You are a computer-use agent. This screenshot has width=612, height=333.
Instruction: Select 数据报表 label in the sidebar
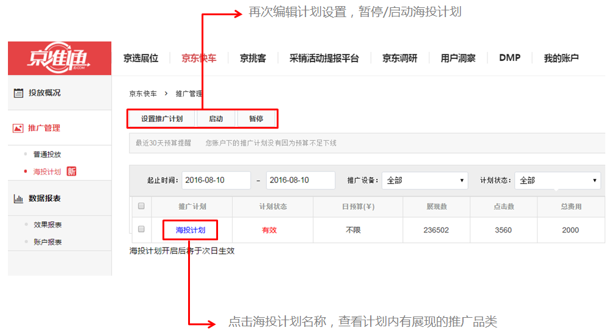(x=45, y=198)
